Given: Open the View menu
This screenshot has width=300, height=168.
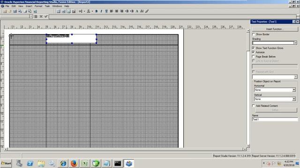Looking at the screenshot, I should pyautogui.click(x=21, y=6).
